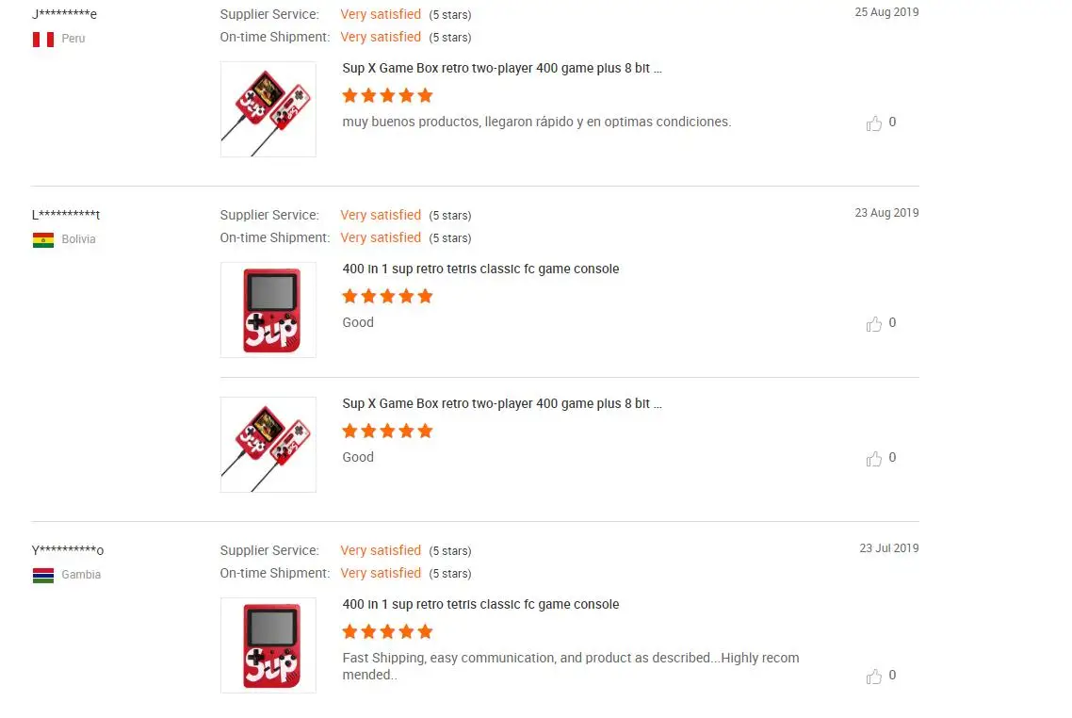Open Peru review's Sup X Game Box thumbnail
This screenshot has height=718, width=1072.
click(x=268, y=109)
